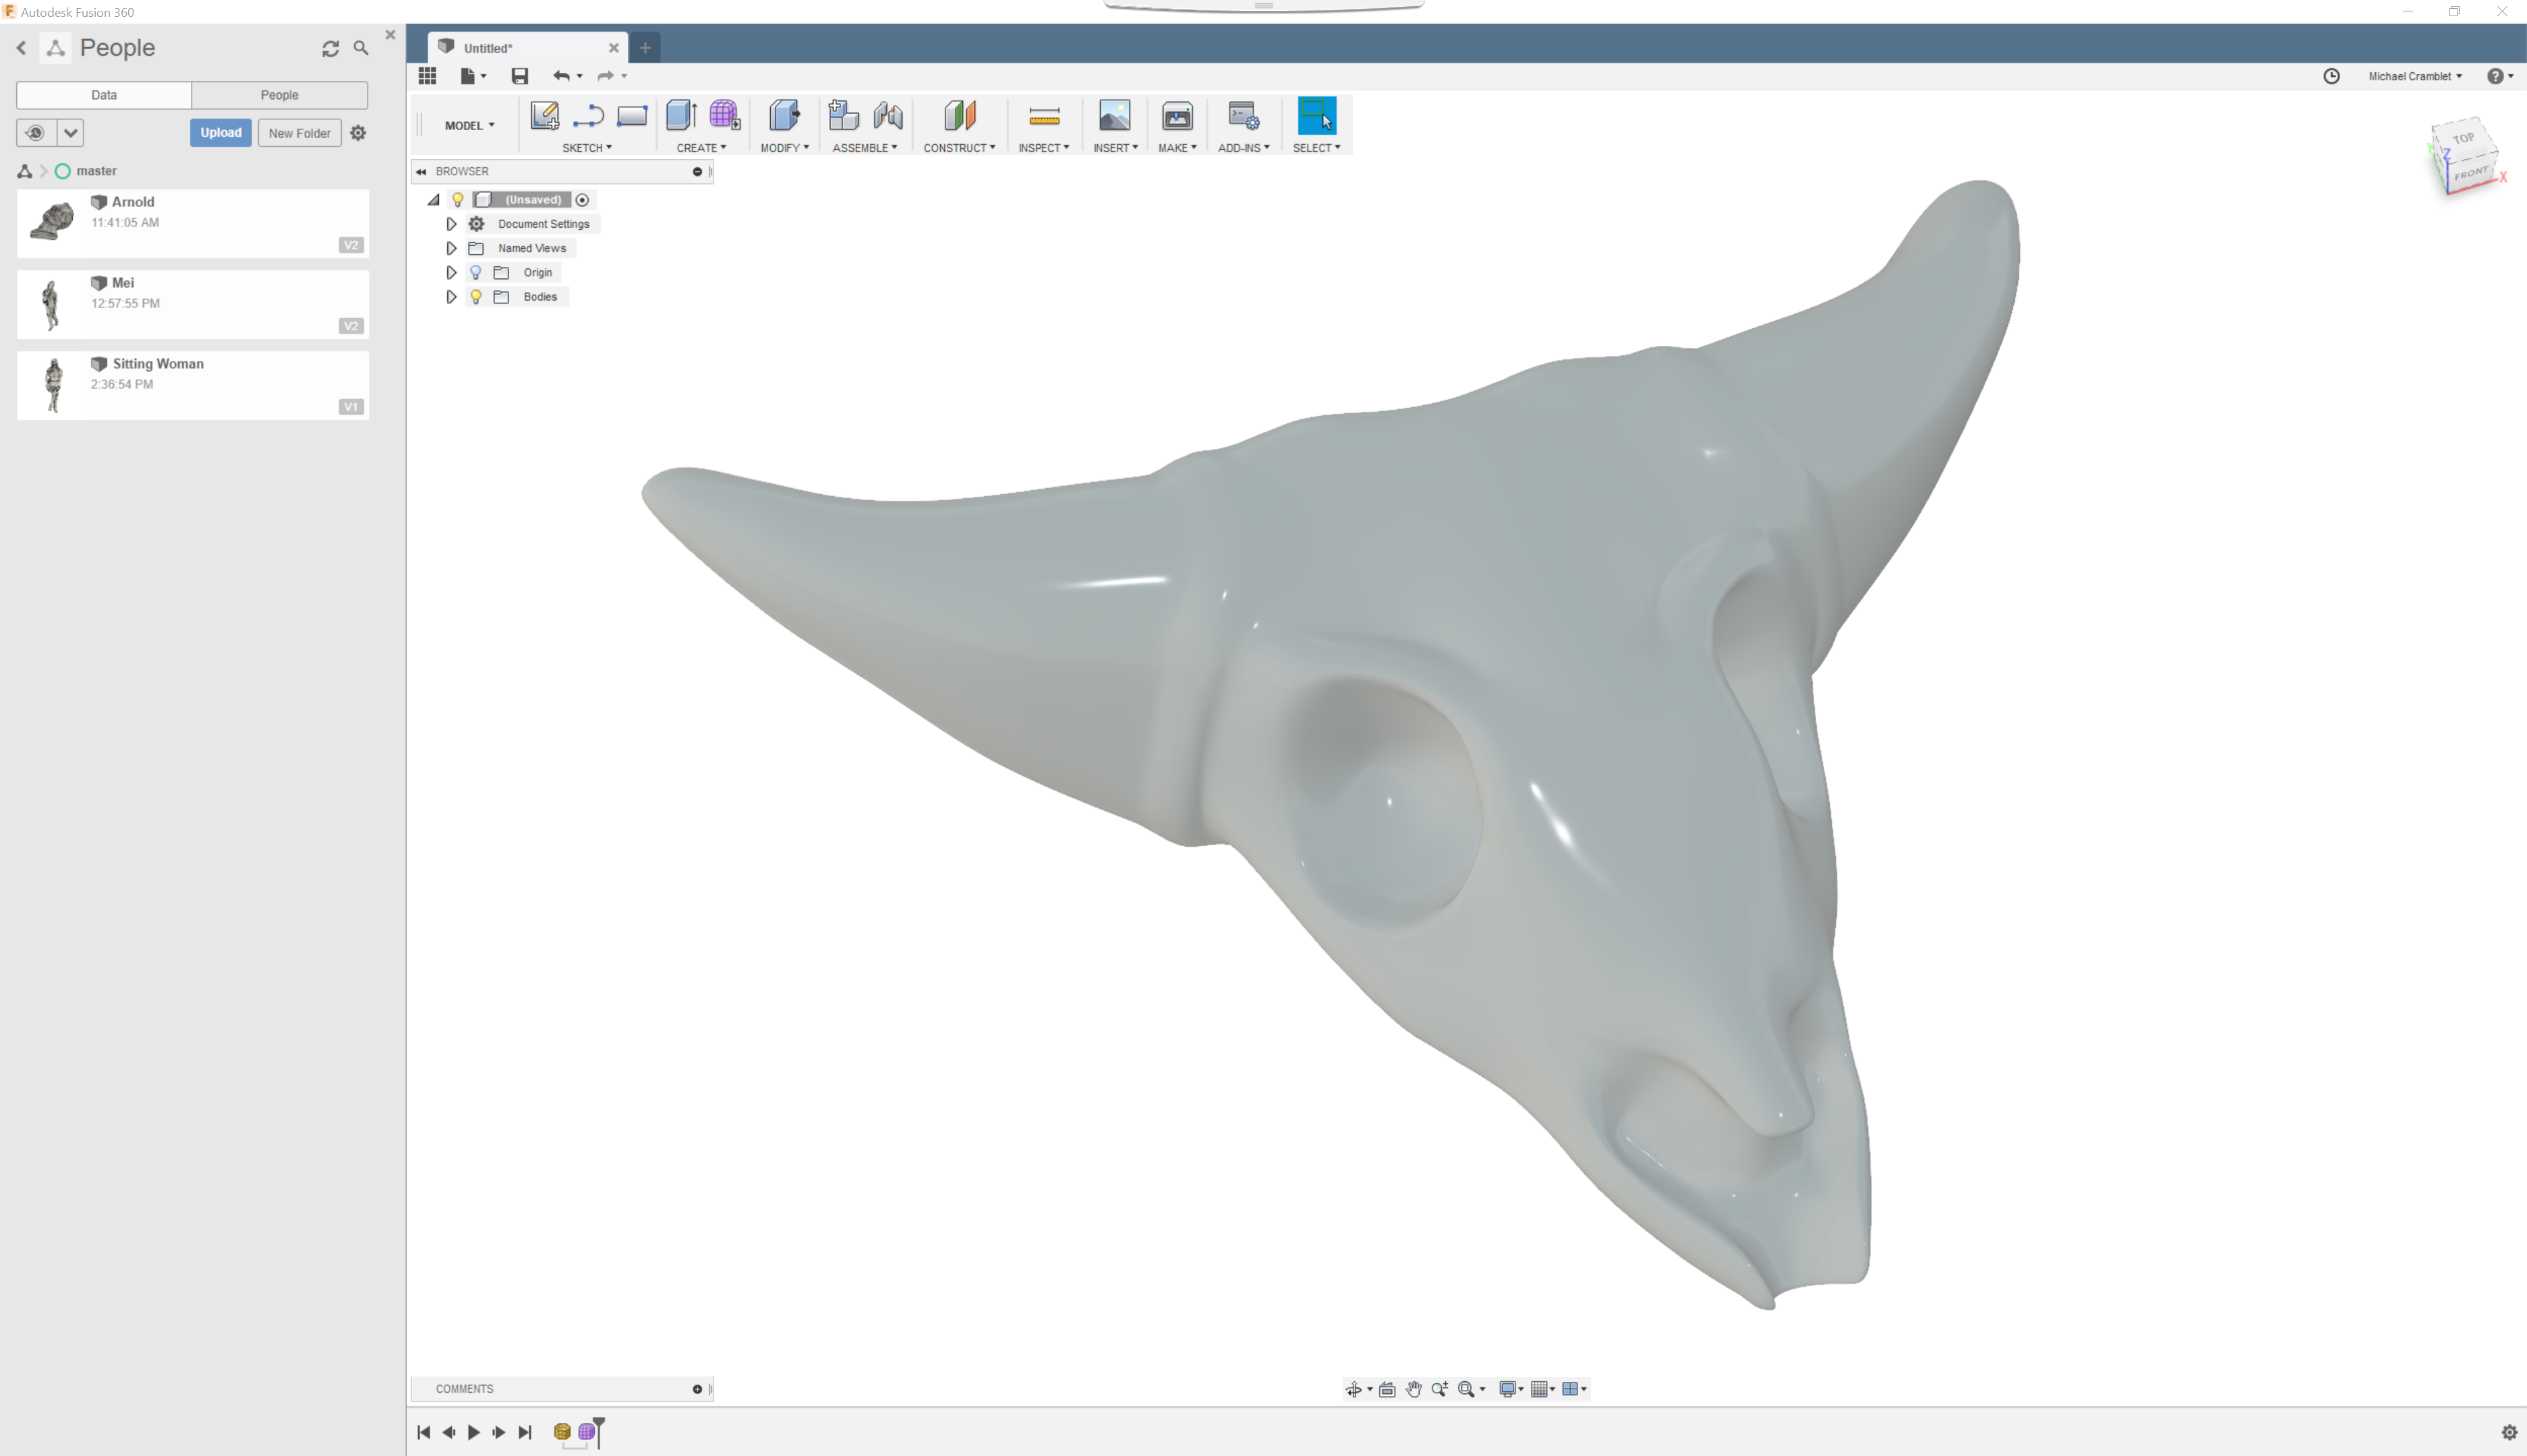The width and height of the screenshot is (2527, 1456).
Task: Open the Sitting Woman thumbnail
Action: click(53, 385)
